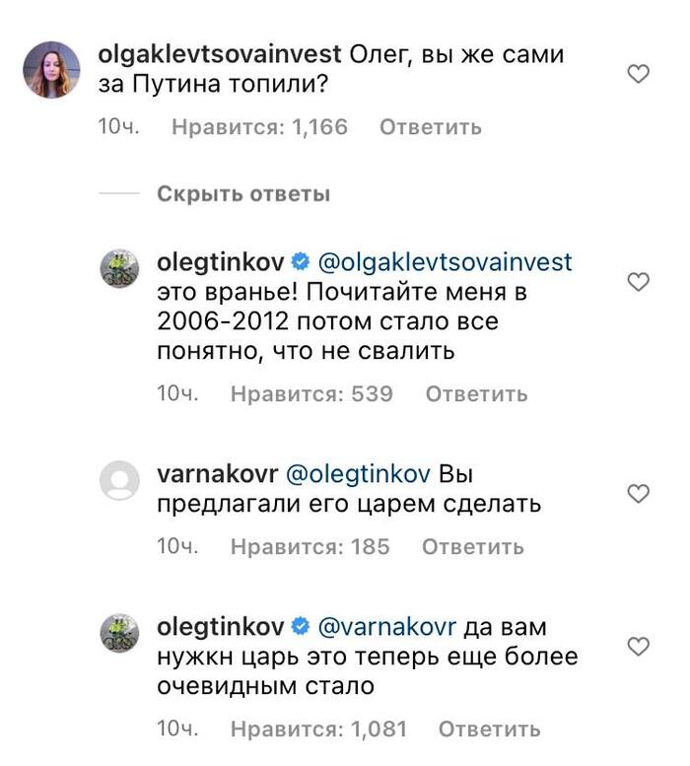Open varnakovr's default avatar

pyautogui.click(x=124, y=480)
